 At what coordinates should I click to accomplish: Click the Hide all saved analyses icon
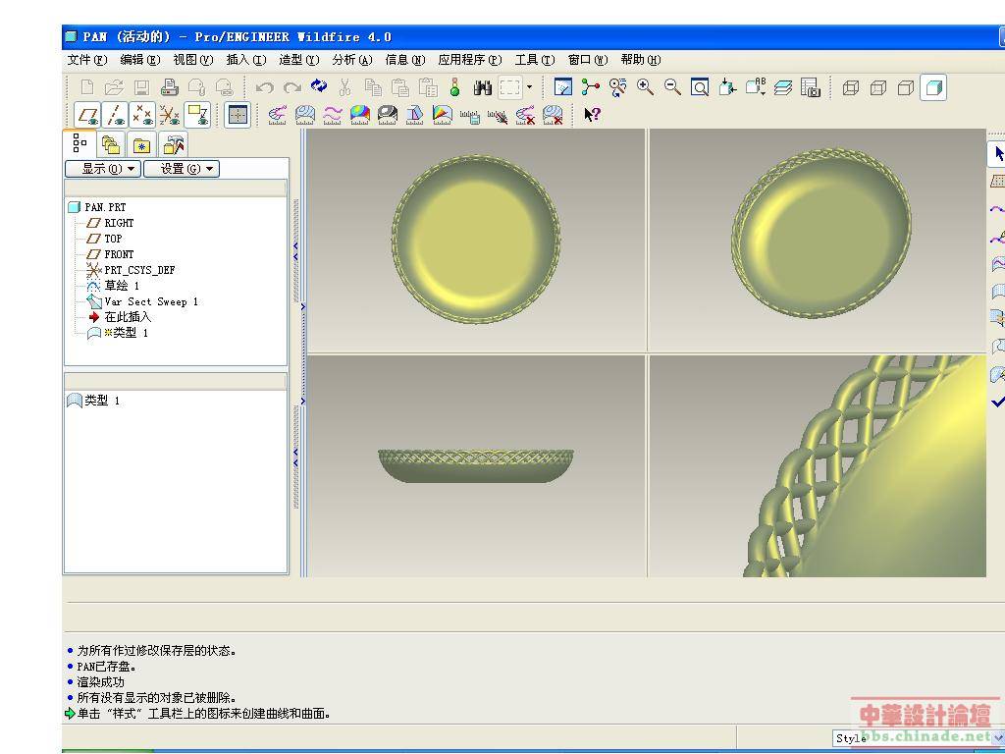click(x=498, y=116)
